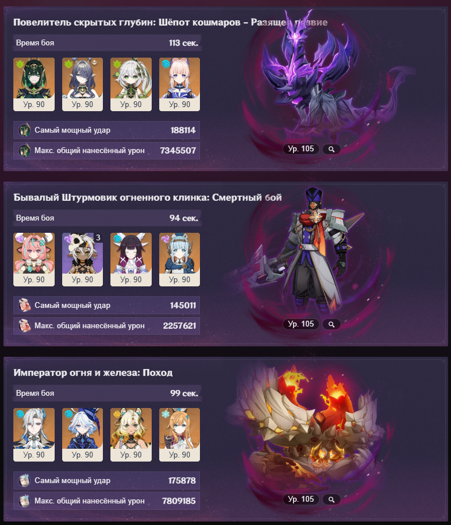Click the small pink avatar beside 145011
The width and height of the screenshot is (451, 525).
24,306
